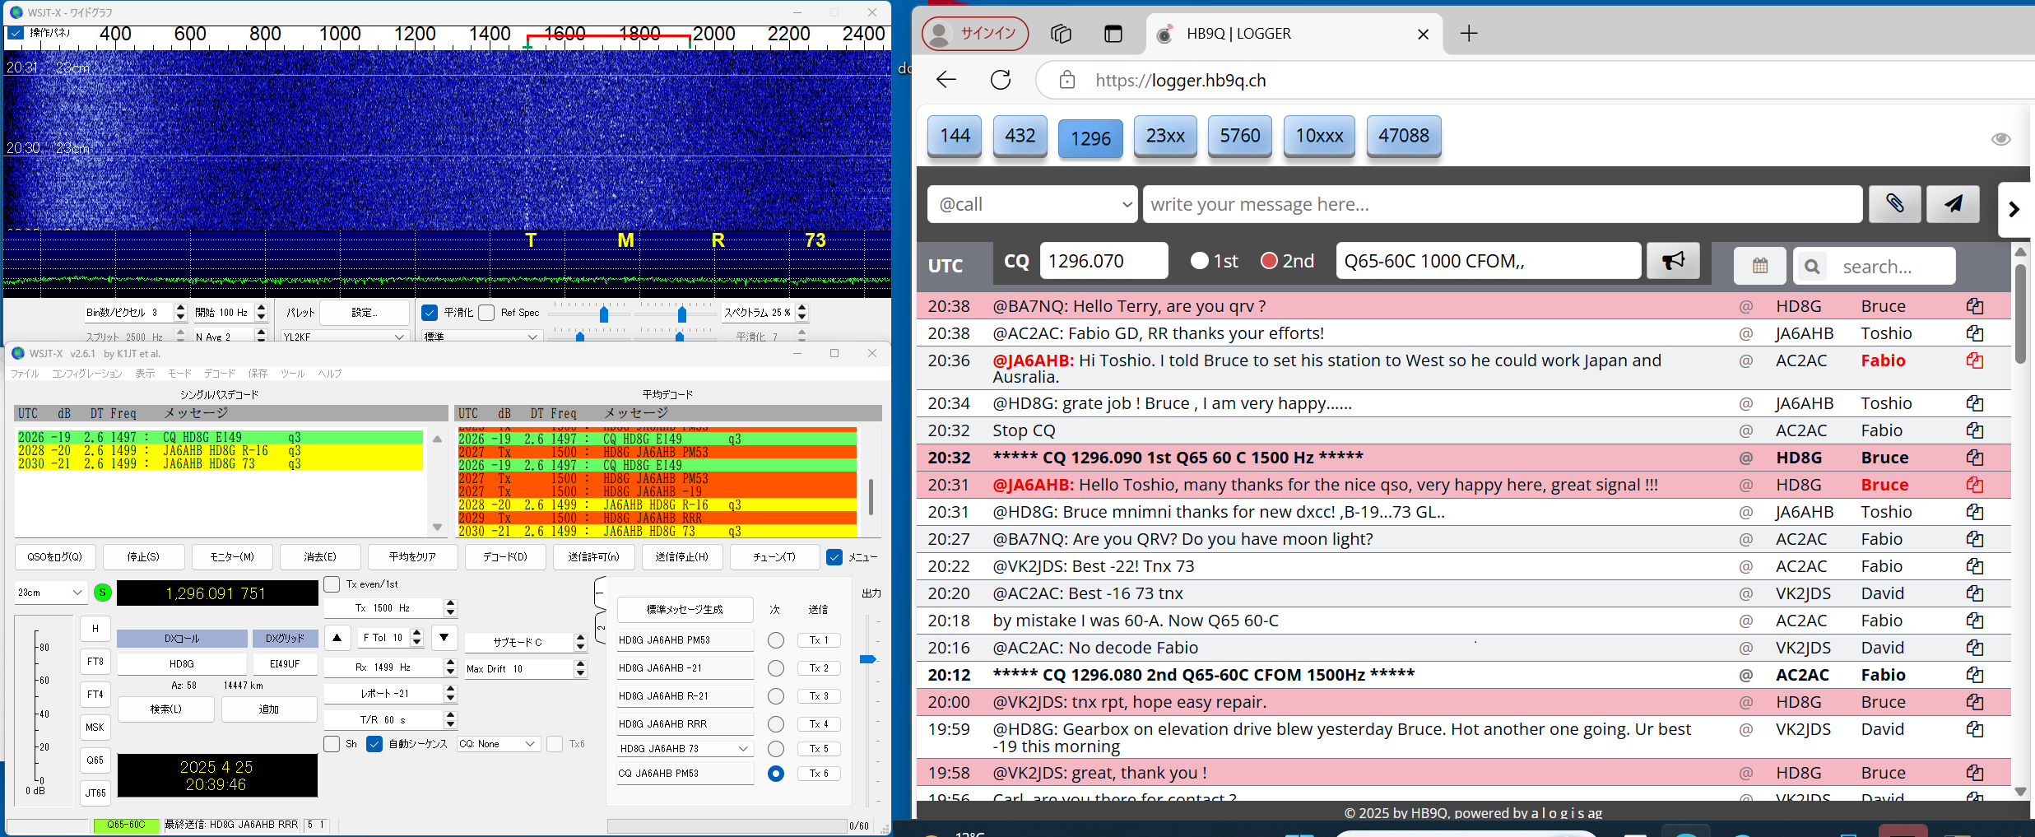The height and width of the screenshot is (837, 2035).
Task: Click the megaphone announce CQ button
Action: pyautogui.click(x=1672, y=261)
